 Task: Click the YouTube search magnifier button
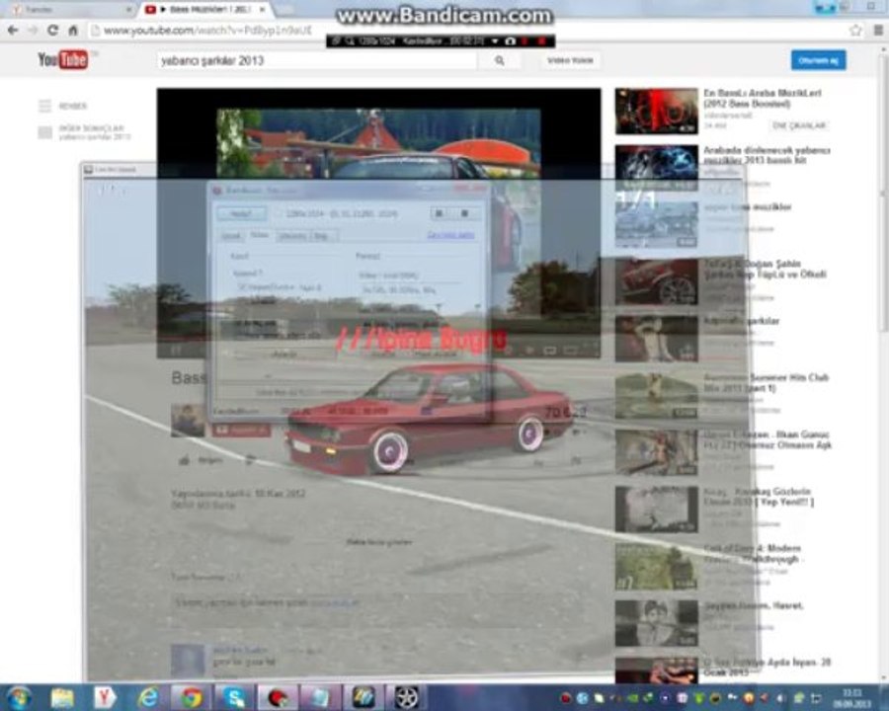tap(500, 60)
